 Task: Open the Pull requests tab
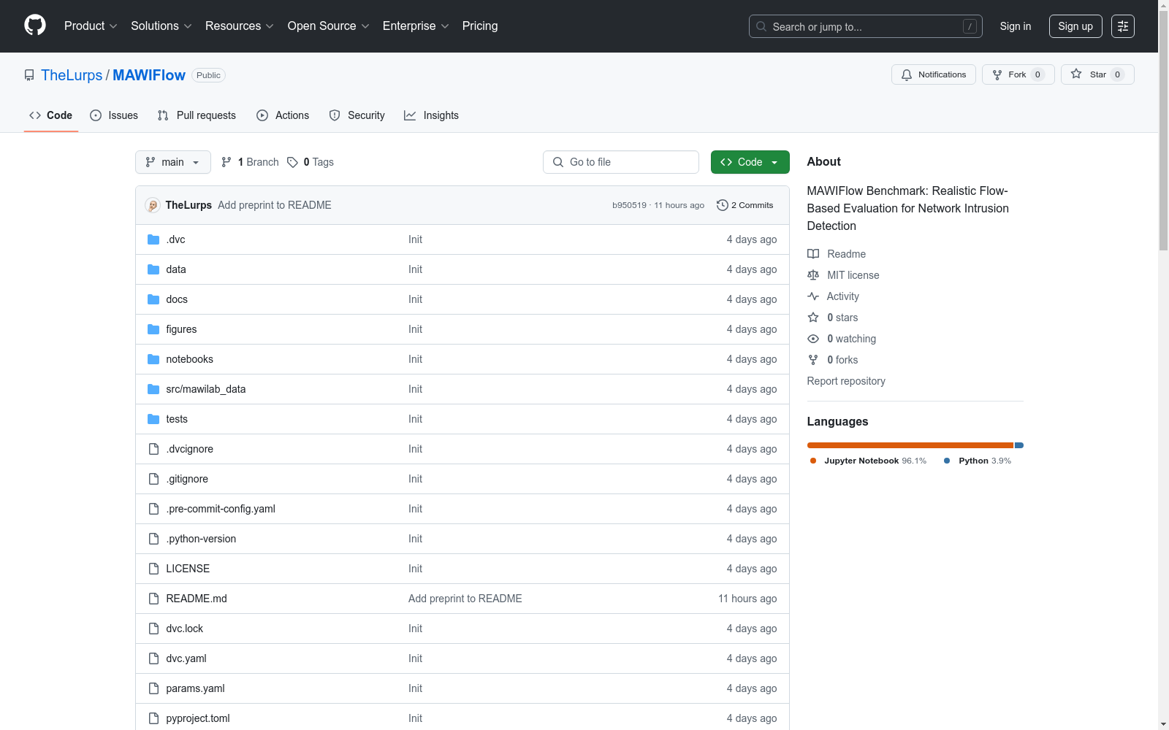[x=197, y=115]
